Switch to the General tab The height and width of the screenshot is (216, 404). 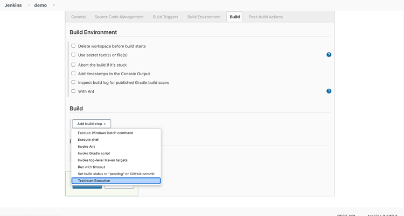coord(78,17)
